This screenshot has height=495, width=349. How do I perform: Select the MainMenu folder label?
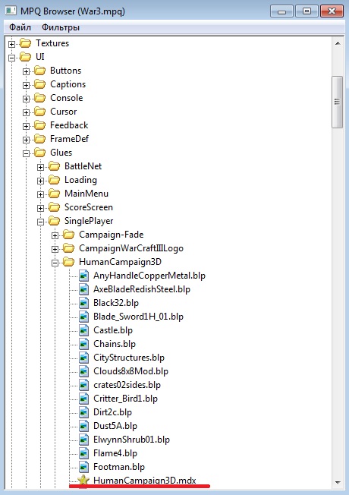tap(86, 194)
